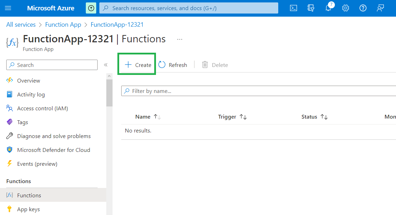This screenshot has height=215, width=396.
Task: Click the Microsoft Azure home logo text
Action: tap(50, 8)
